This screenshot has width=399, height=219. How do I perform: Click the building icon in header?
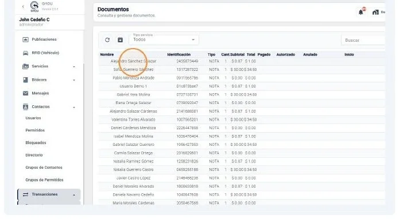(x=375, y=12)
